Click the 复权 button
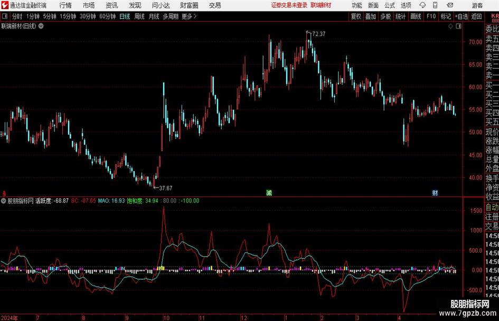This screenshot has height=321, width=499. pyautogui.click(x=356, y=16)
